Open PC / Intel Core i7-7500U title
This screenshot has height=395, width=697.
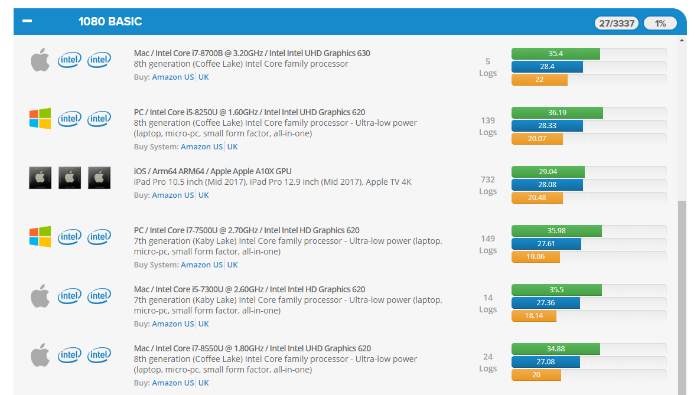pyautogui.click(x=247, y=231)
